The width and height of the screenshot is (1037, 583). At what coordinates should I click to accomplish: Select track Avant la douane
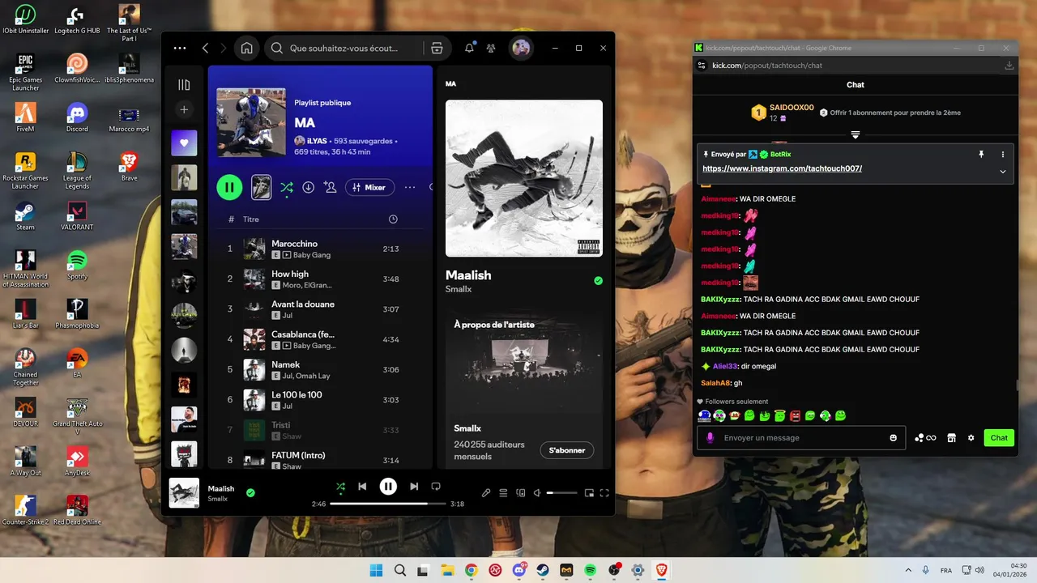320,309
